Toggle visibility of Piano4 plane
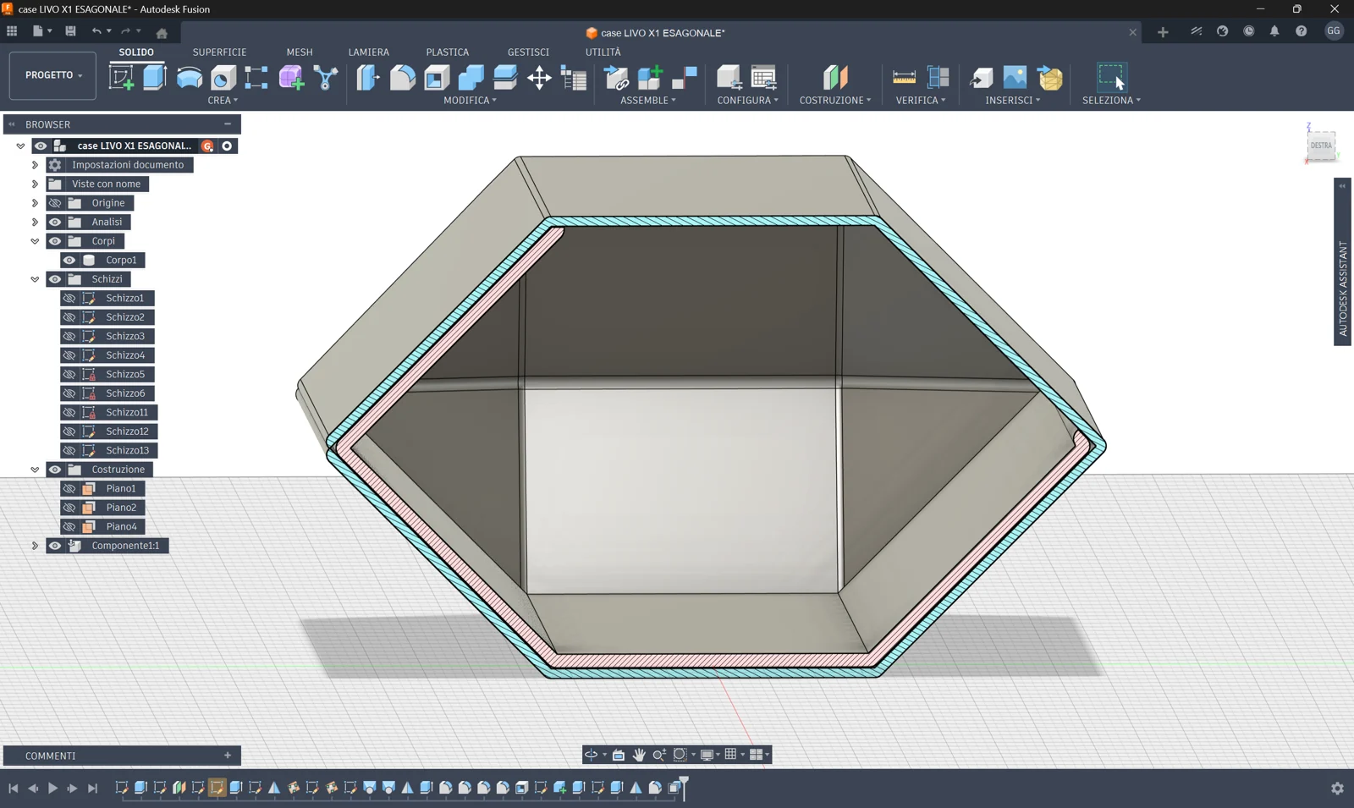 click(x=69, y=526)
